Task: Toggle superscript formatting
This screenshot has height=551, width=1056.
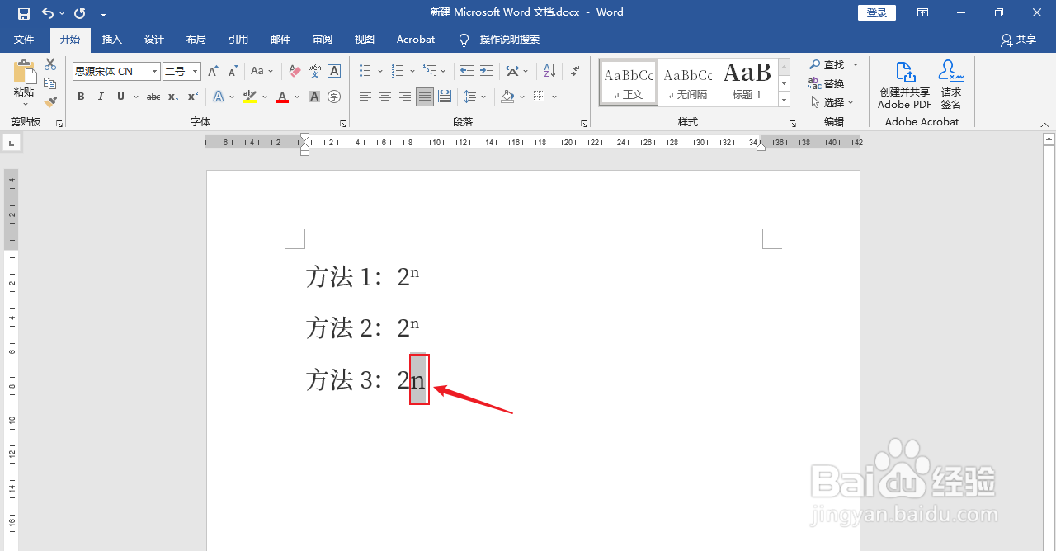Action: point(193,97)
